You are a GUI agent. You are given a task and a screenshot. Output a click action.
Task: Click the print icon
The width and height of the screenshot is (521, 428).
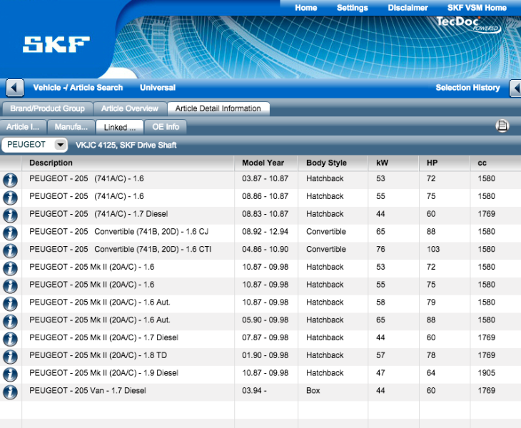pyautogui.click(x=502, y=126)
